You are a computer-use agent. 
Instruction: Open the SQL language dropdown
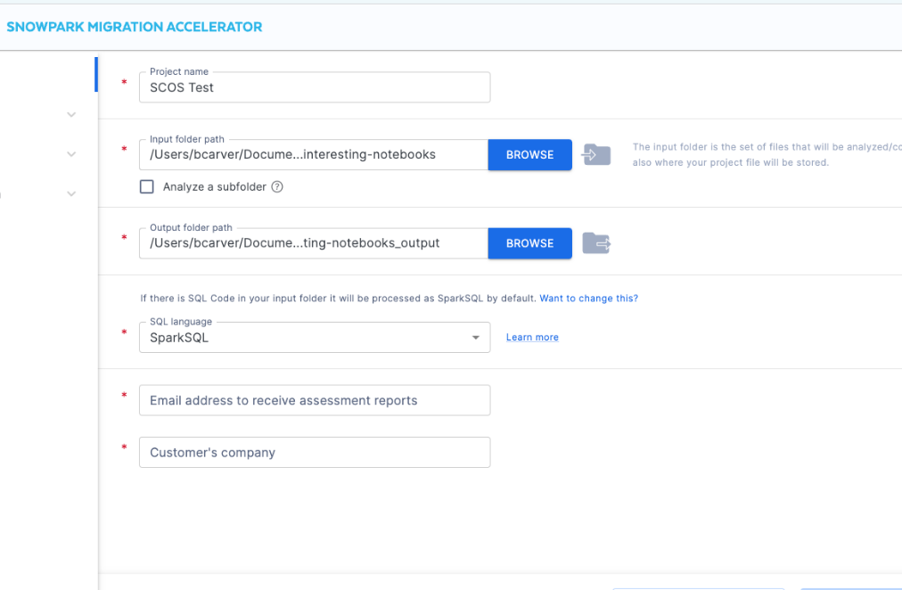click(x=314, y=338)
